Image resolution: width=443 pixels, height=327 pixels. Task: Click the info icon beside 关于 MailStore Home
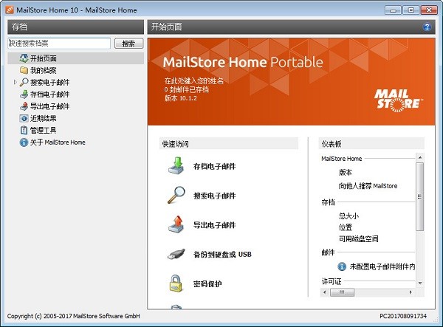click(x=24, y=142)
